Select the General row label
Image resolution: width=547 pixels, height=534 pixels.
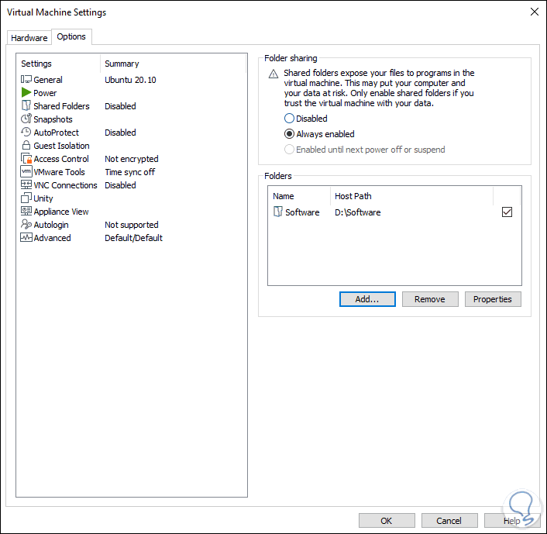pyautogui.click(x=48, y=80)
